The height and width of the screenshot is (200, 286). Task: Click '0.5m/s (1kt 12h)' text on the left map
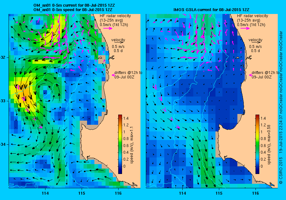[114, 24]
